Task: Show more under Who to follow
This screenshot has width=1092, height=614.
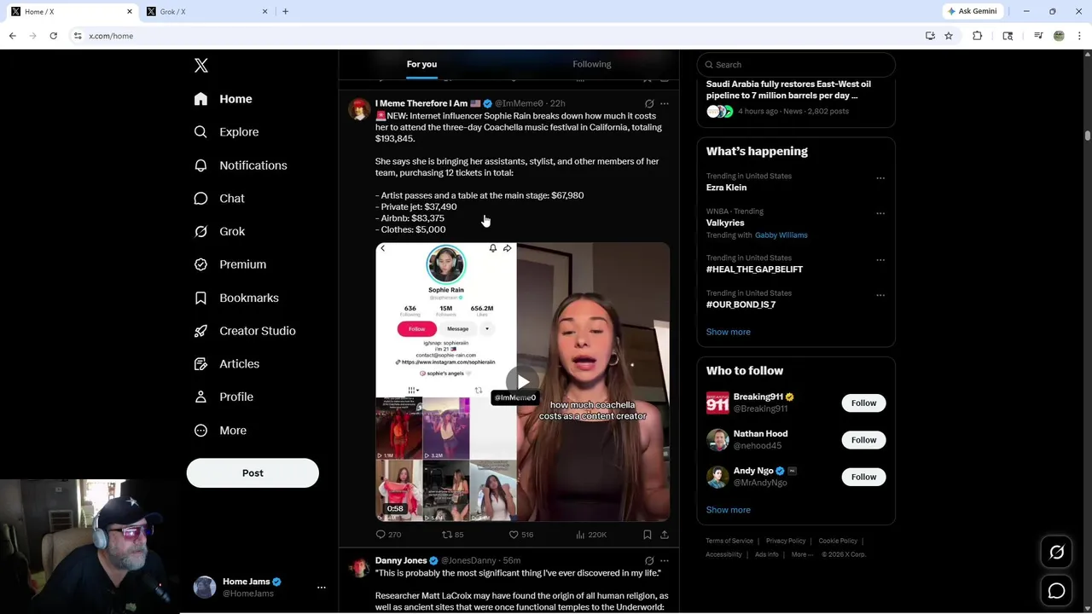Action: tap(729, 510)
